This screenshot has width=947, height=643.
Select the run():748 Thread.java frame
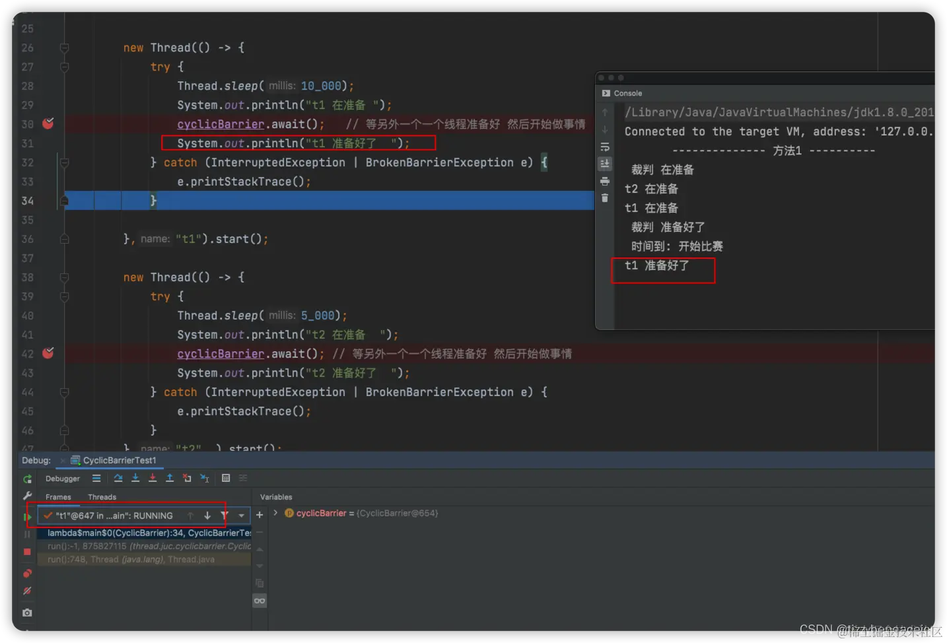tap(145, 559)
